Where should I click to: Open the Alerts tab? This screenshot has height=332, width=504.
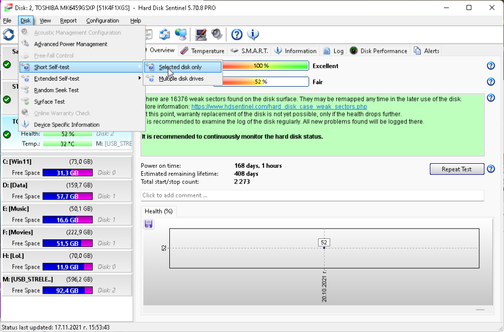pos(426,51)
